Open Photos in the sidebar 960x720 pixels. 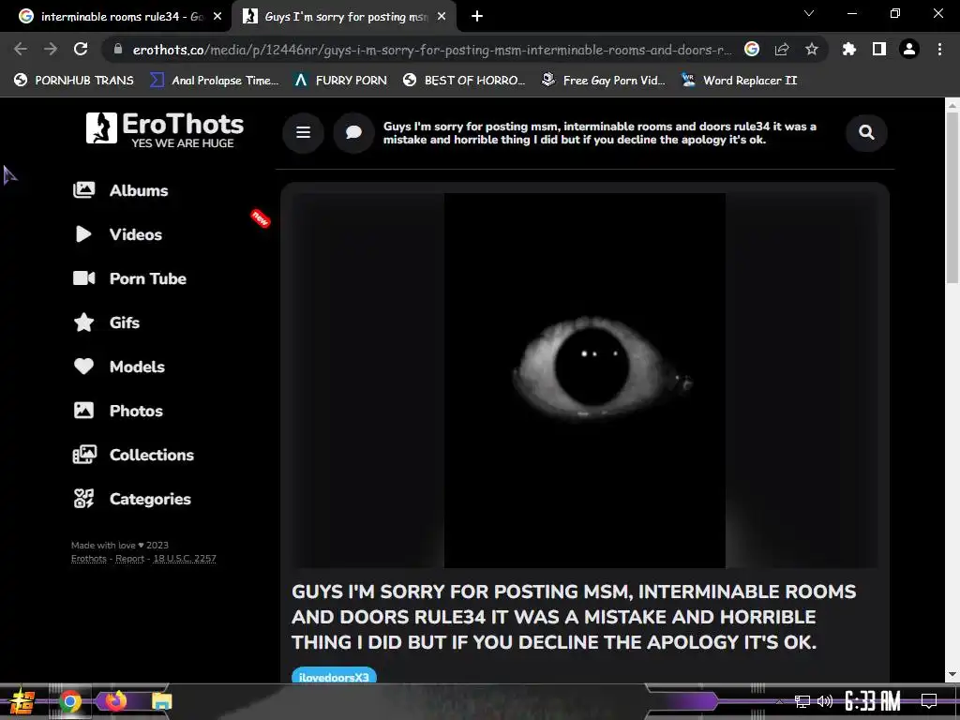click(118, 411)
